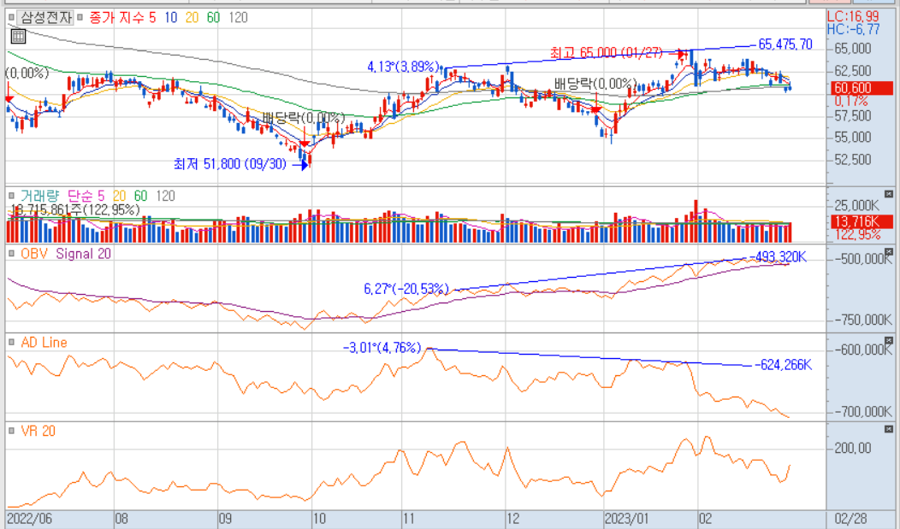
Task: Click the square marker before AD Line
Action: 11,343
